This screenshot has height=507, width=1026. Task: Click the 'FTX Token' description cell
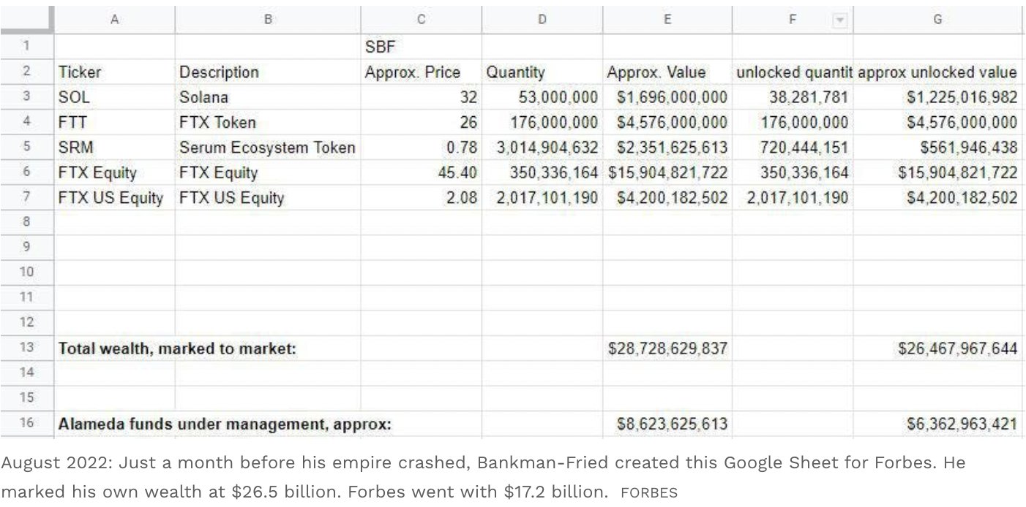point(268,122)
